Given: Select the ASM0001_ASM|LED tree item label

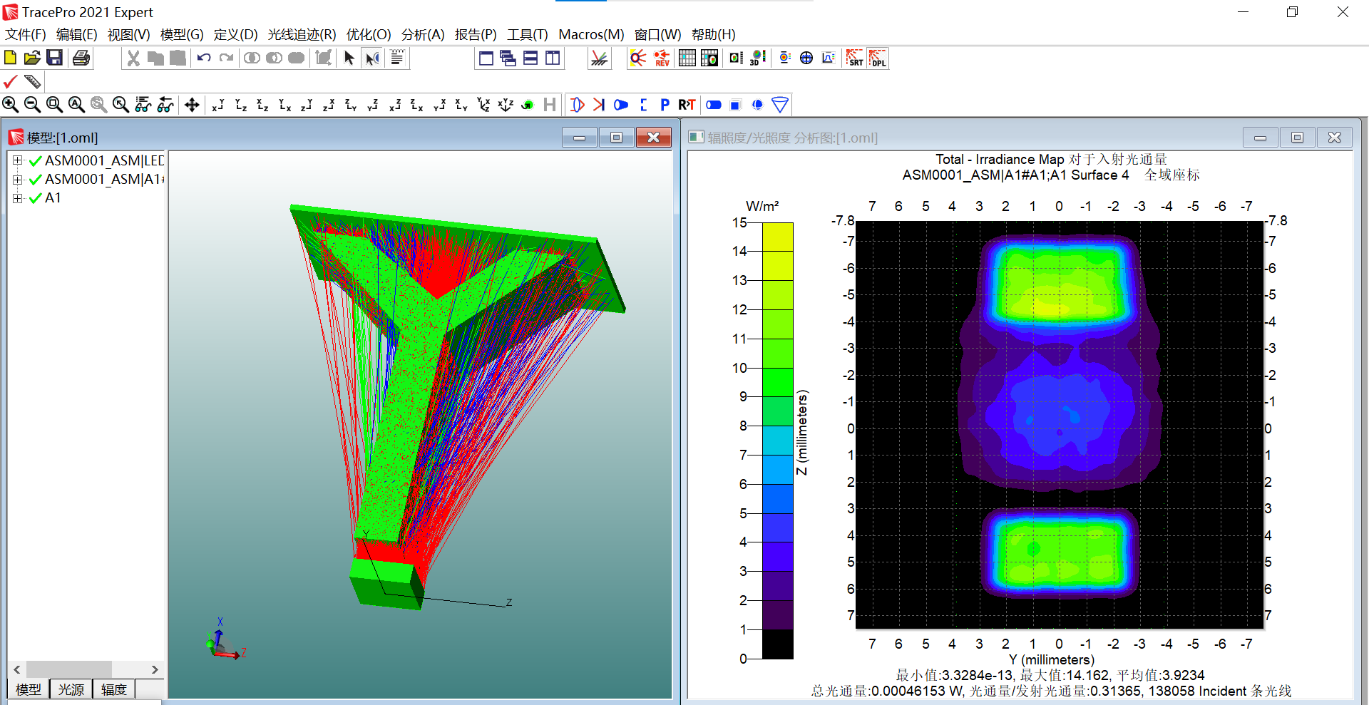Looking at the screenshot, I should [x=104, y=161].
